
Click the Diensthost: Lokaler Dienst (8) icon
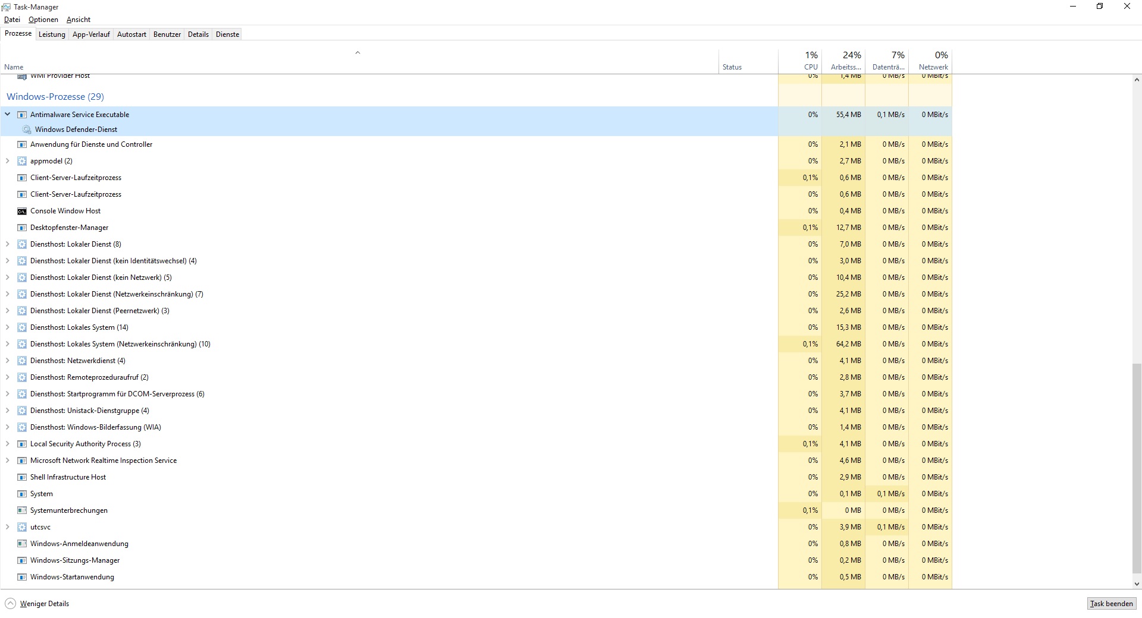22,244
